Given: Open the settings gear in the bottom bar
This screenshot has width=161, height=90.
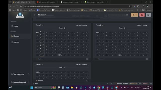Looking at the screenshot, I should pyautogui.click(x=151, y=83).
